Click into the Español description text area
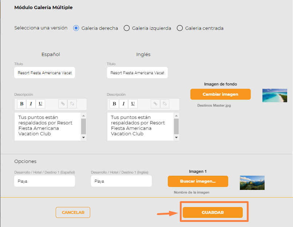This screenshot has width=293, height=227. click(x=48, y=127)
